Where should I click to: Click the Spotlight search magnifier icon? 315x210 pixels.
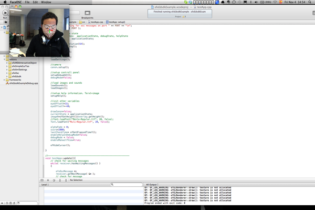pyautogui.click(x=310, y=2)
